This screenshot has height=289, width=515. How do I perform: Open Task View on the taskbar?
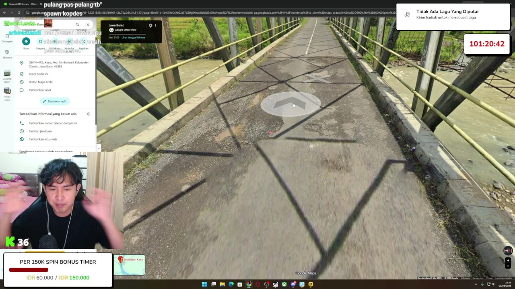coord(213,284)
